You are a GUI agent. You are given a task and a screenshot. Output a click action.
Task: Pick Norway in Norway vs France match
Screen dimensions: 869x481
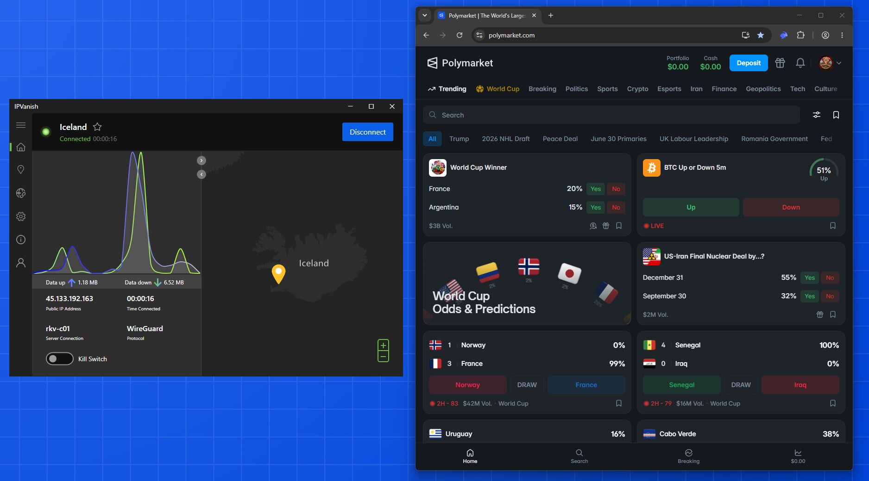pyautogui.click(x=468, y=385)
